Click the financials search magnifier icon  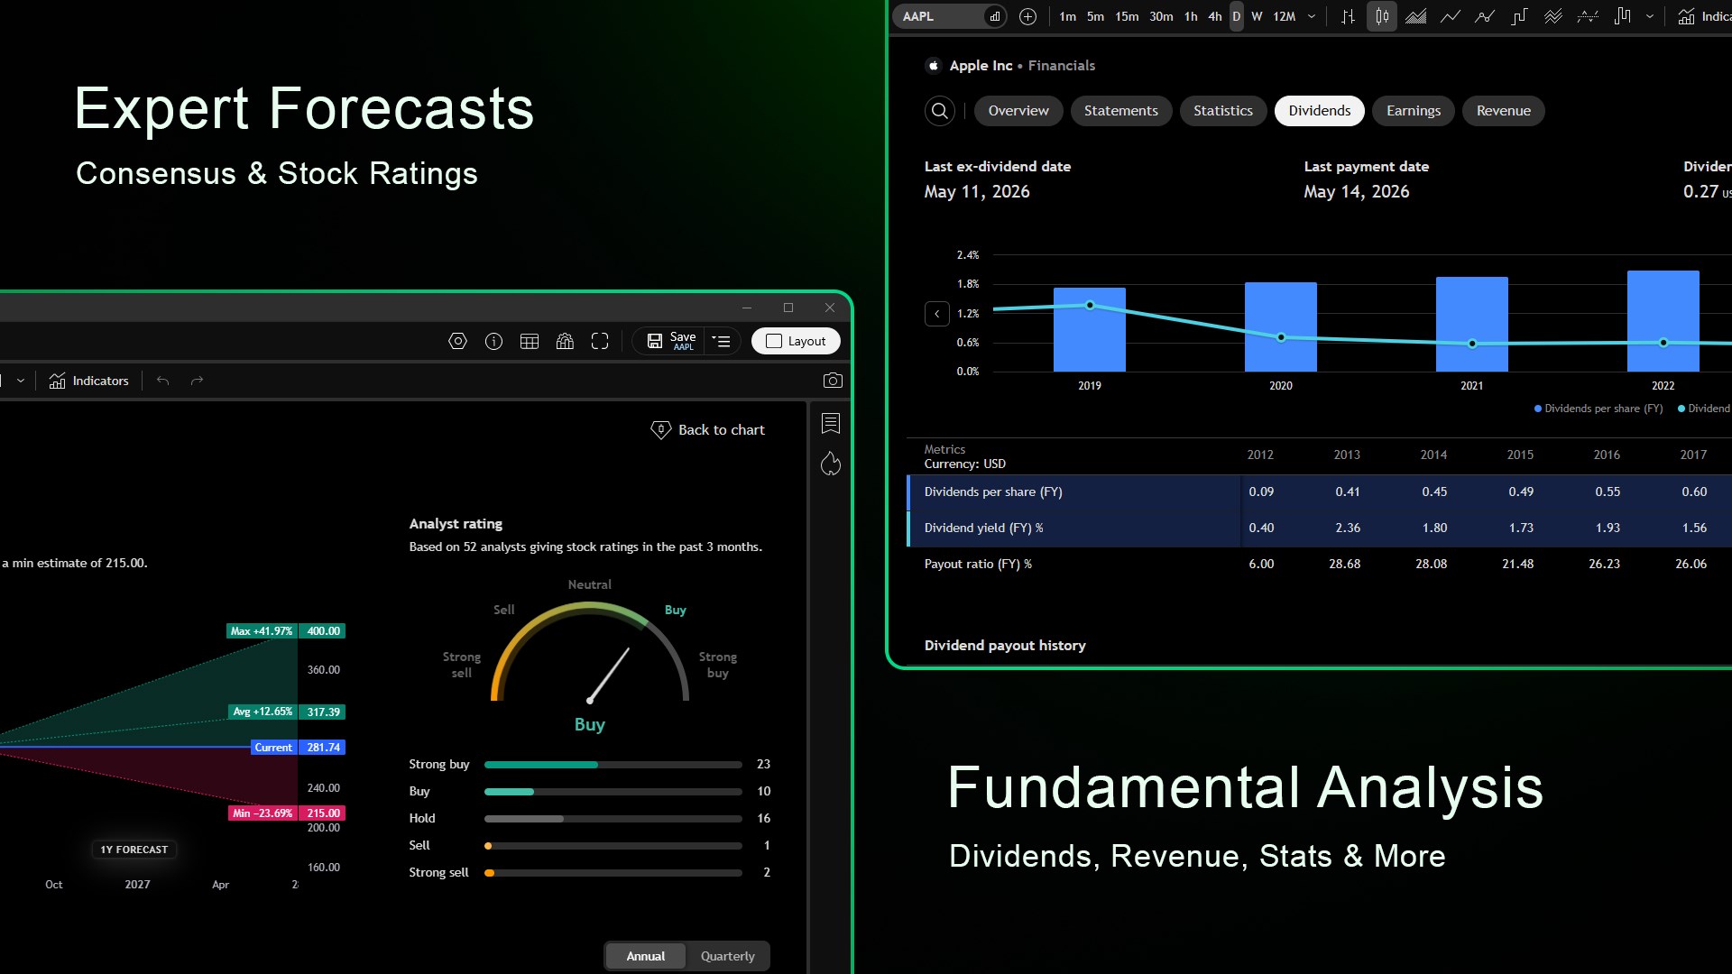coord(940,111)
